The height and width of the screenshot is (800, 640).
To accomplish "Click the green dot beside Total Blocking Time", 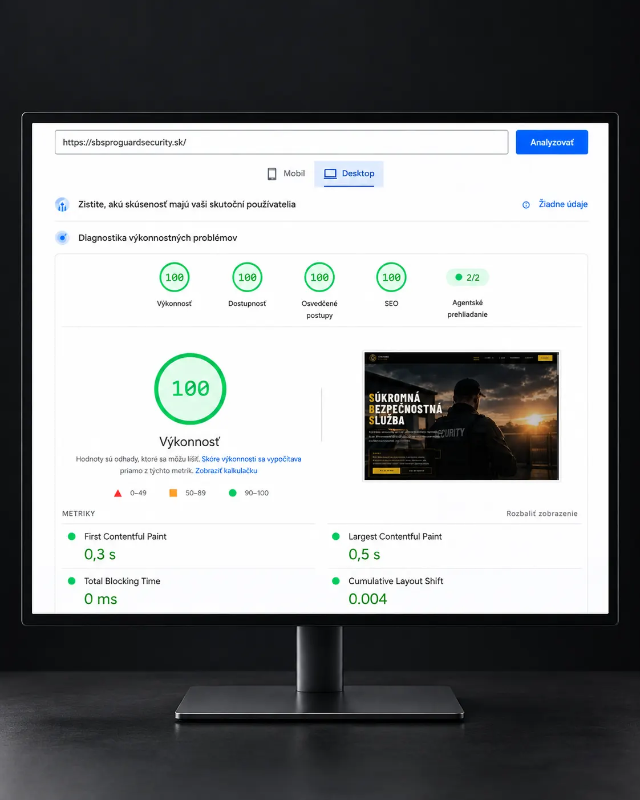I will [72, 581].
